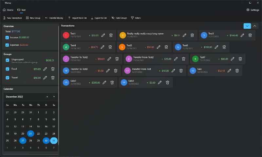
Task: Switch to the Home tab
Action: click(x=8, y=10)
